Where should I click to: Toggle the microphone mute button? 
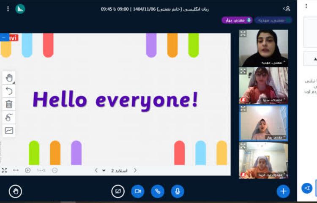click(x=178, y=191)
